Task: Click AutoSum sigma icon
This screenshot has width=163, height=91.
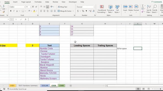Action: (x=143, y=6)
